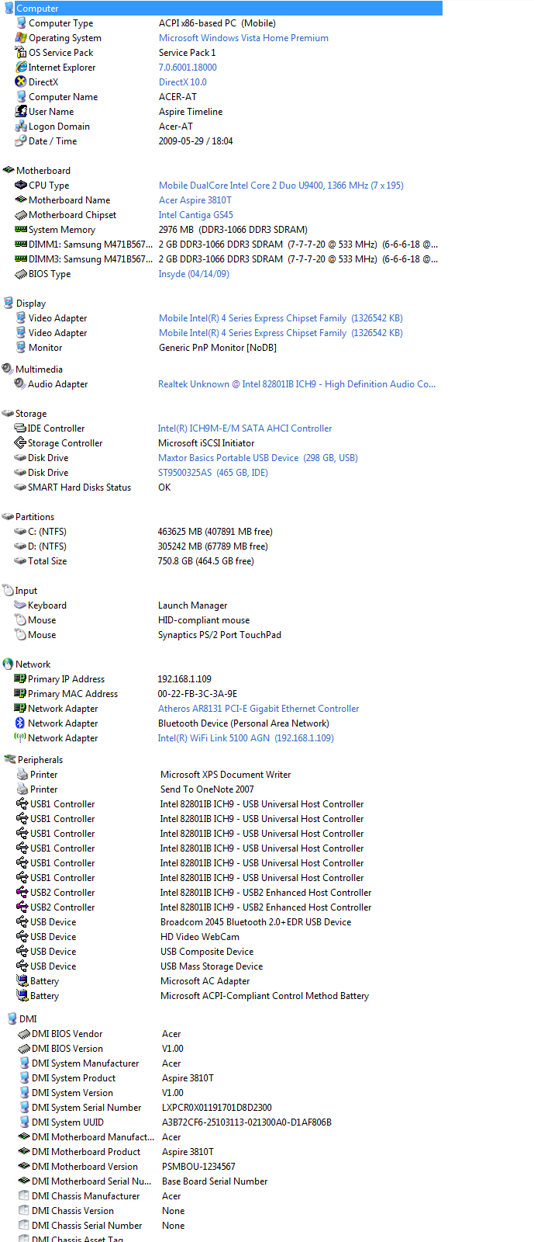
Task: Click the date value '2009-05-29 / 18:04'
Action: point(196,141)
